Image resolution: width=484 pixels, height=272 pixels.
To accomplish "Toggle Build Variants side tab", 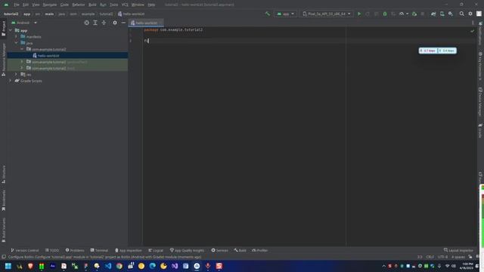I will (4, 230).
